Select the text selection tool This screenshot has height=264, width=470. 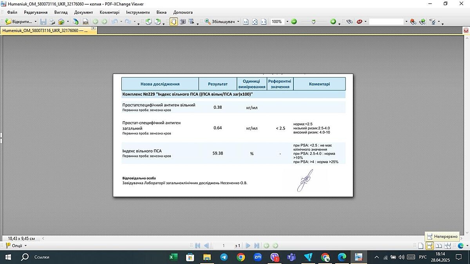pyautogui.click(x=191, y=22)
